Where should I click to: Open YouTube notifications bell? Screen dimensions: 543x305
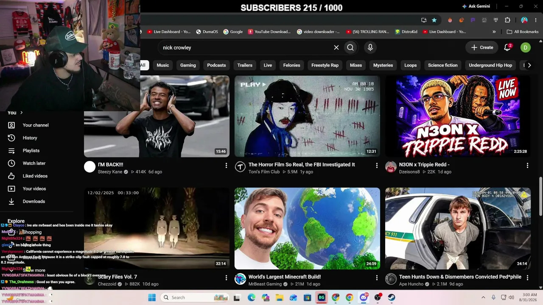click(x=507, y=47)
